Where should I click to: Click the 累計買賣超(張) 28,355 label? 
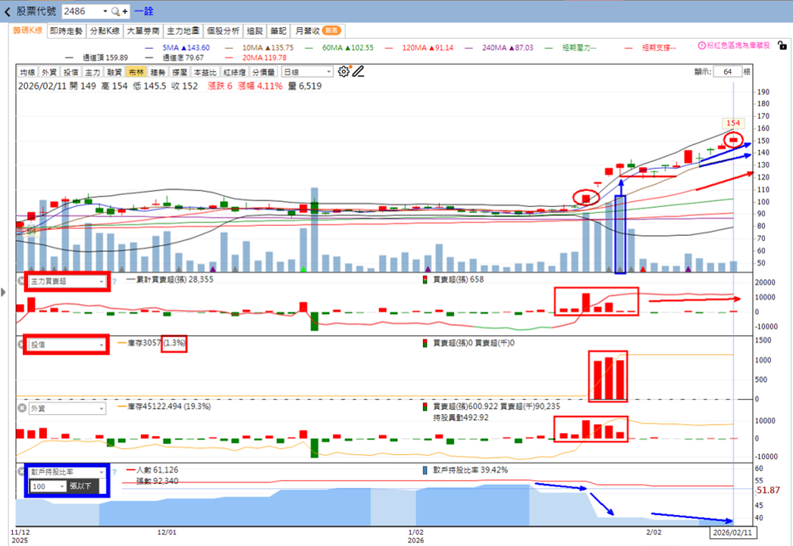pyautogui.click(x=170, y=279)
